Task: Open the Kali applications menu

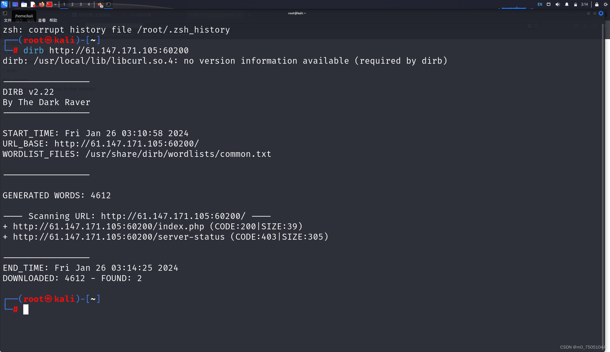Action: 4,4
